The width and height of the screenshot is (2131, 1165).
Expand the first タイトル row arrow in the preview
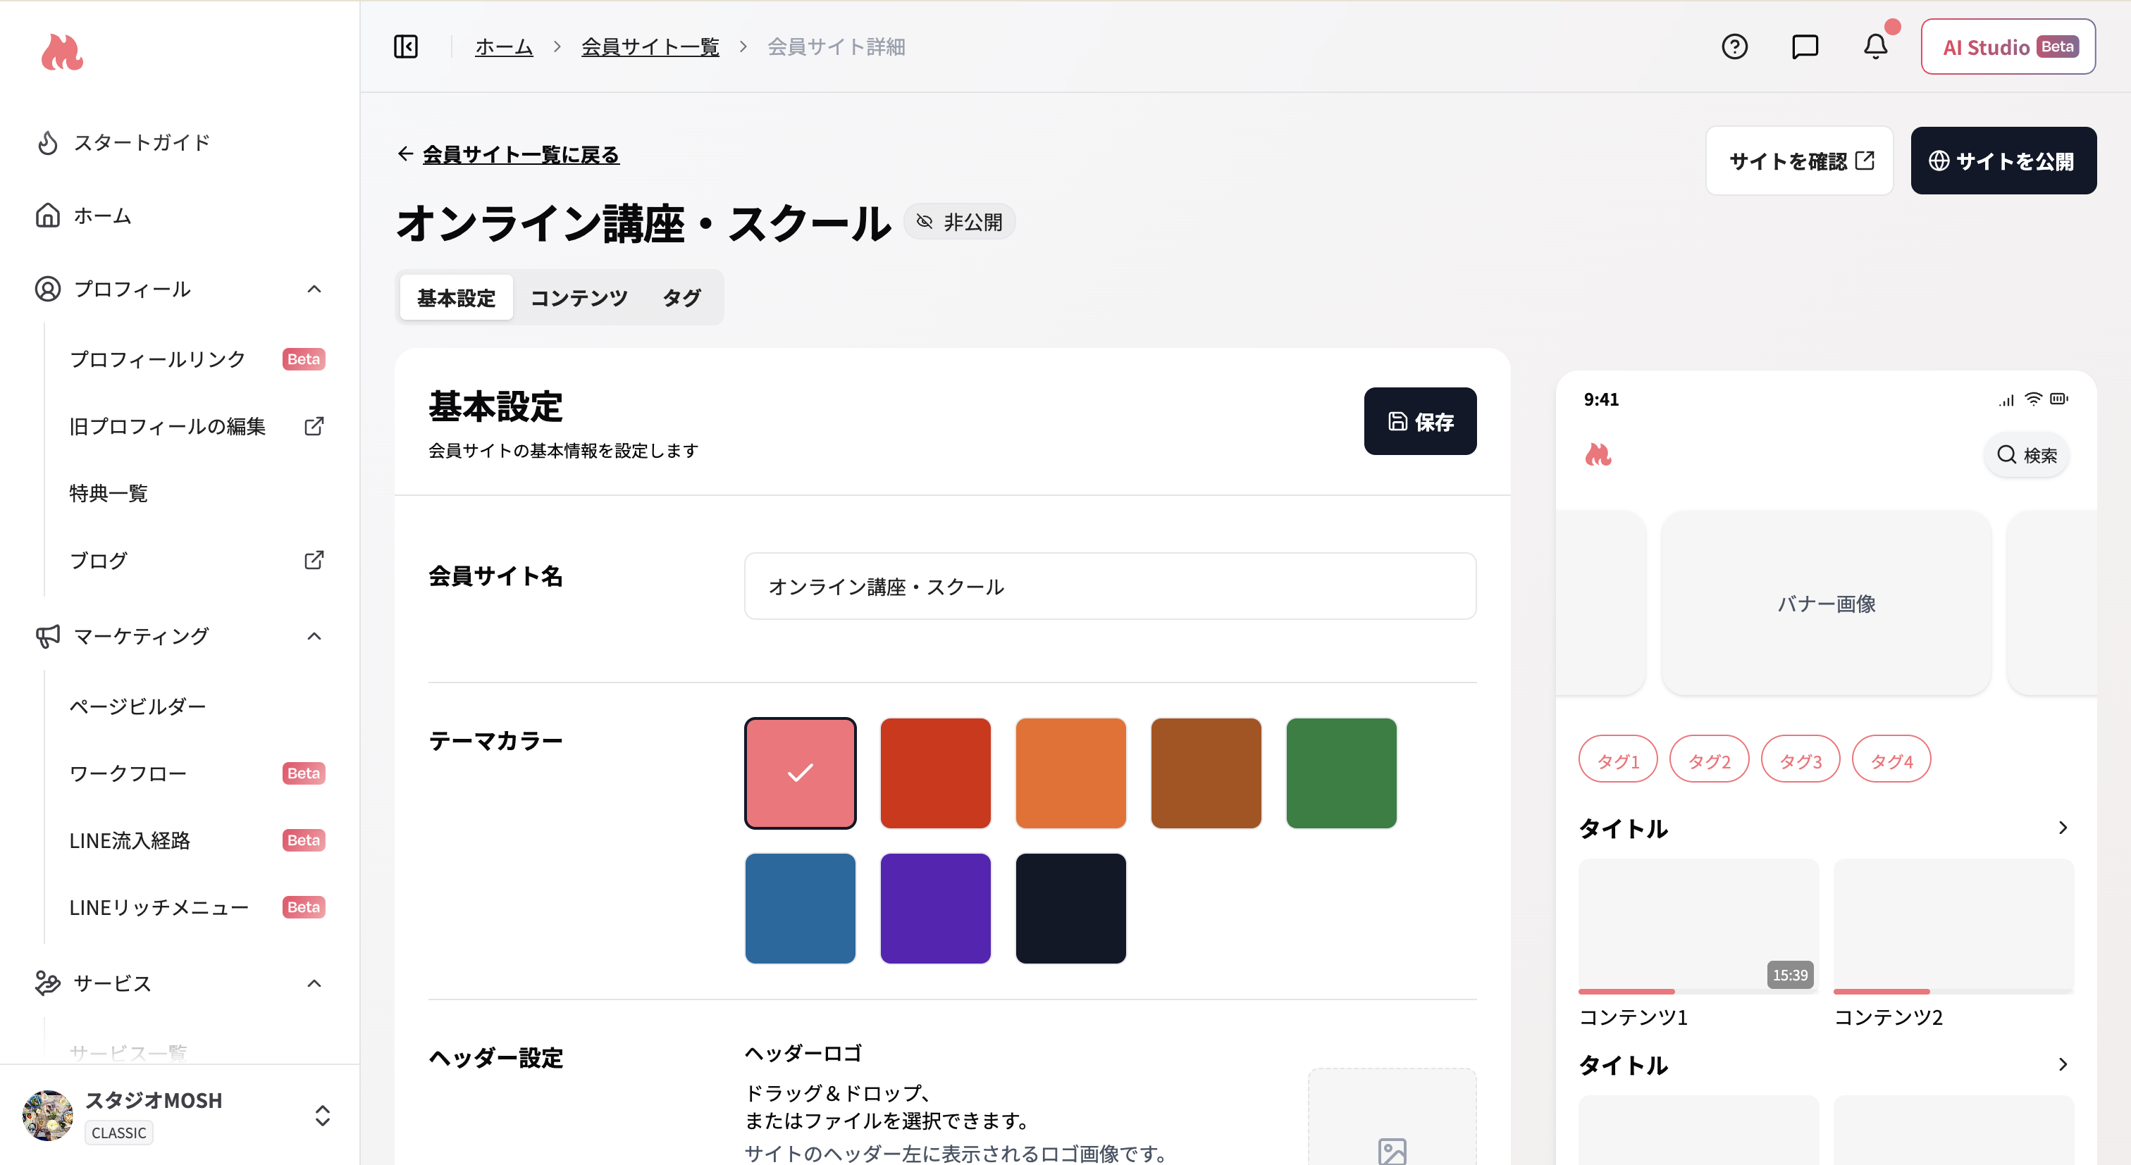coord(2063,828)
